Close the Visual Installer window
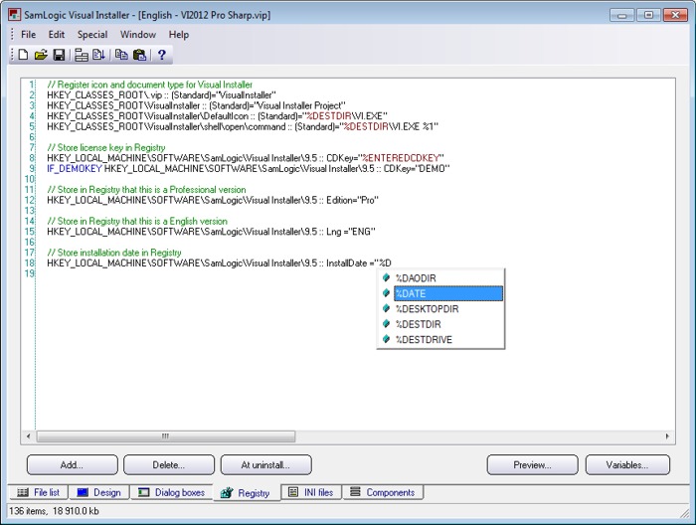This screenshot has width=696, height=525. (675, 15)
